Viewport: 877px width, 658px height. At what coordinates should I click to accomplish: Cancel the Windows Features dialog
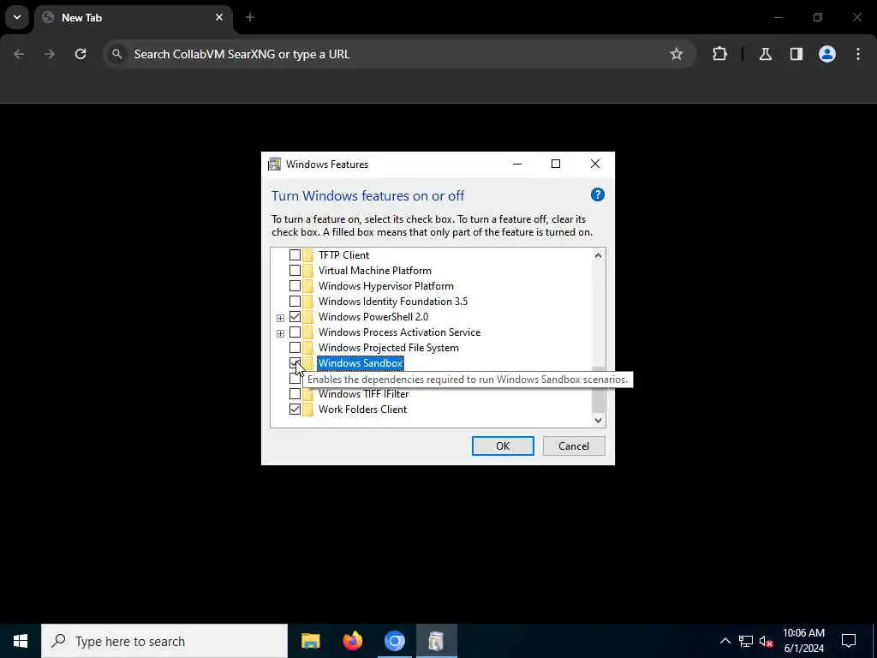pos(574,446)
